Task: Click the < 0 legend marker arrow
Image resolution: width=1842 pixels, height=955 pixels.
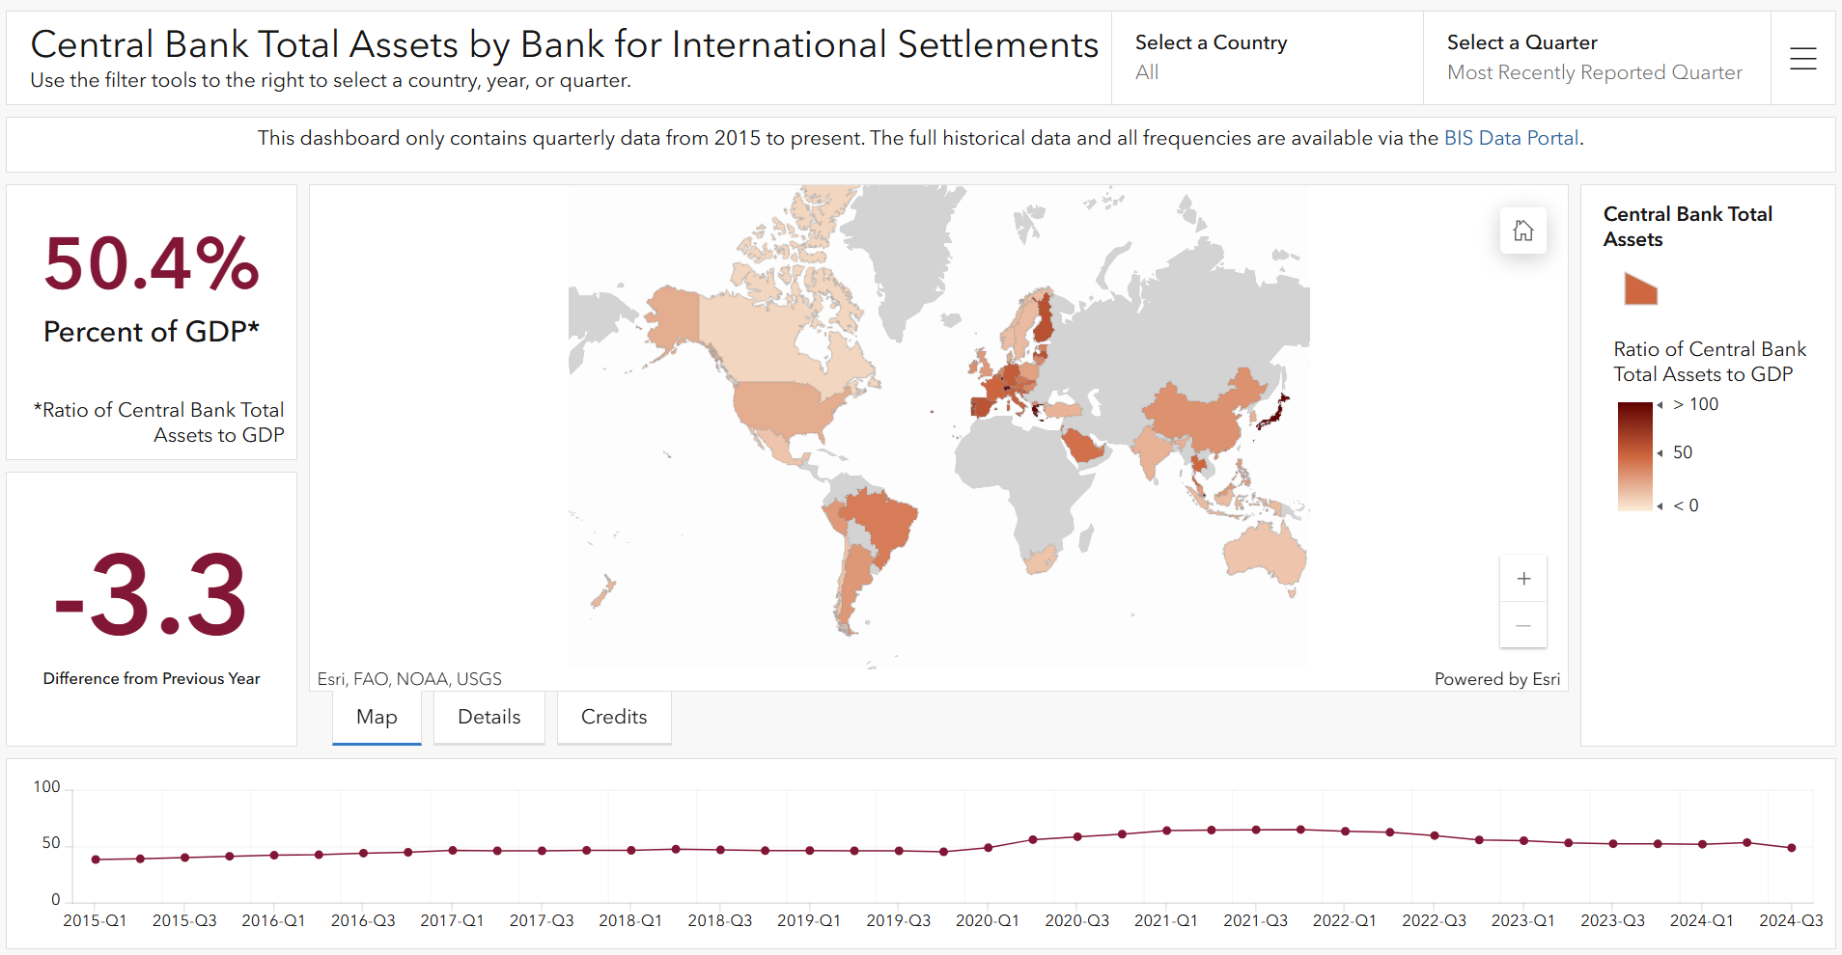Action: (1660, 506)
